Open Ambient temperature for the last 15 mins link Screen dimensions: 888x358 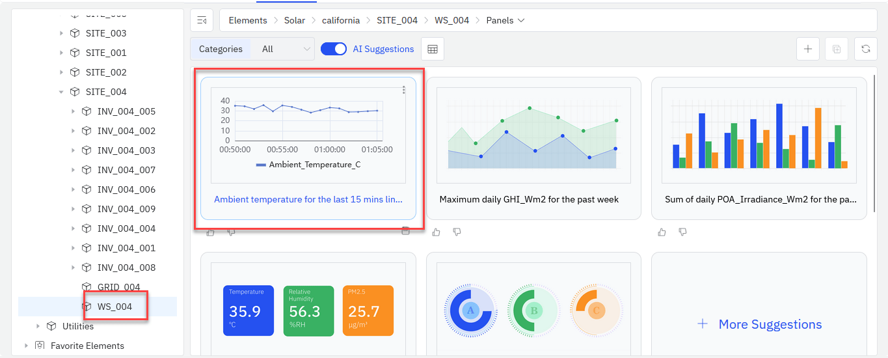[308, 199]
